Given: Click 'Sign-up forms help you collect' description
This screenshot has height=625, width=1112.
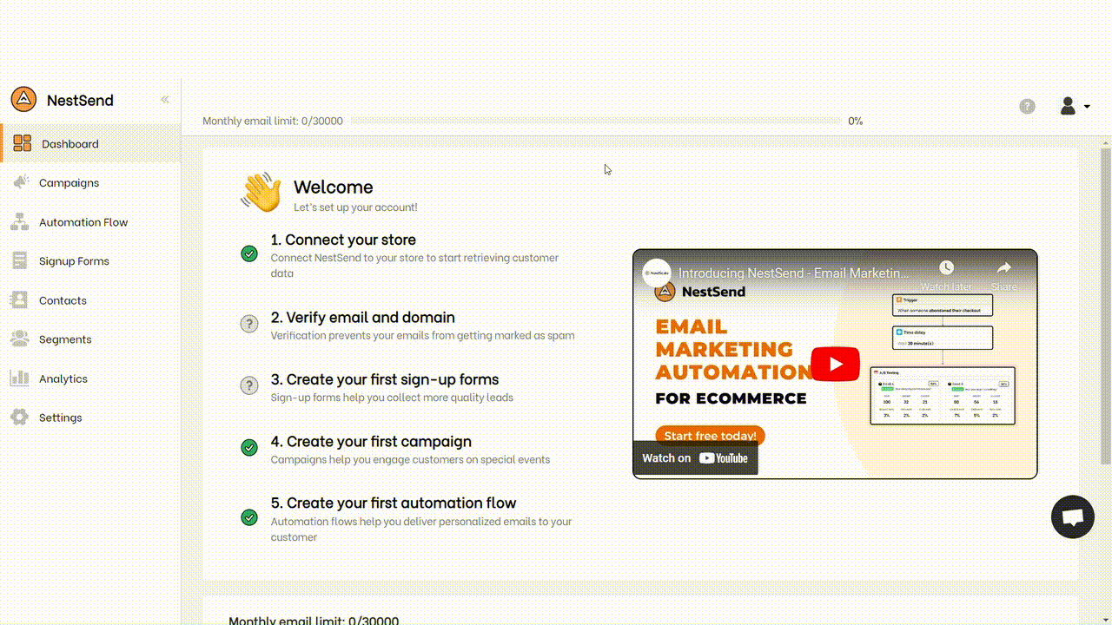Looking at the screenshot, I should pyautogui.click(x=392, y=398).
